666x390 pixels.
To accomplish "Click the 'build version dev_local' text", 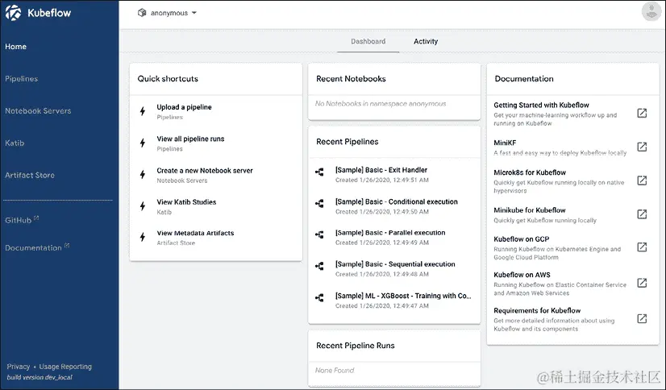I will [x=40, y=377].
